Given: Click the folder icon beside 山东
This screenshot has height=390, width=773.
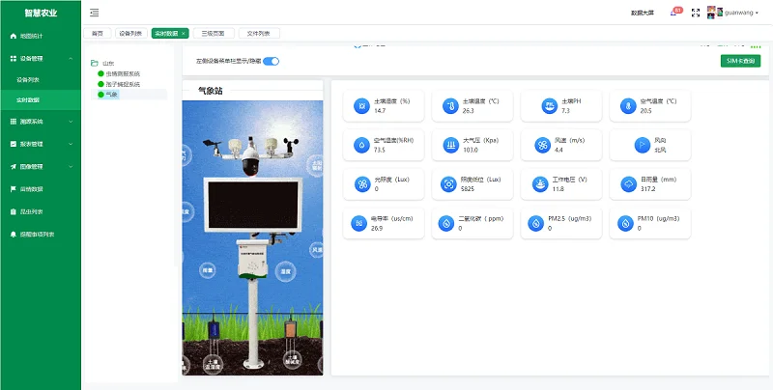Looking at the screenshot, I should [x=95, y=63].
